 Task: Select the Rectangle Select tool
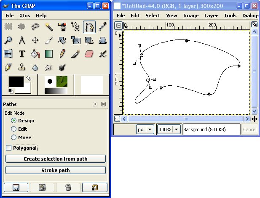(x=8, y=26)
